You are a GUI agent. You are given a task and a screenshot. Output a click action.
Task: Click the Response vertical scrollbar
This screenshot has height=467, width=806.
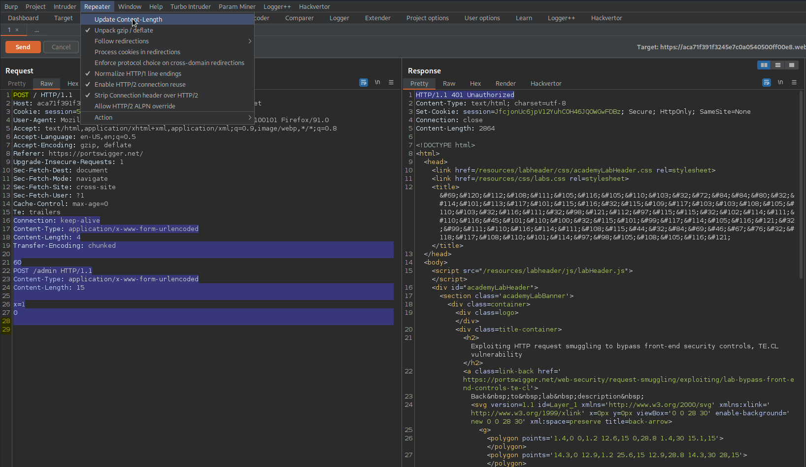tap(801, 185)
